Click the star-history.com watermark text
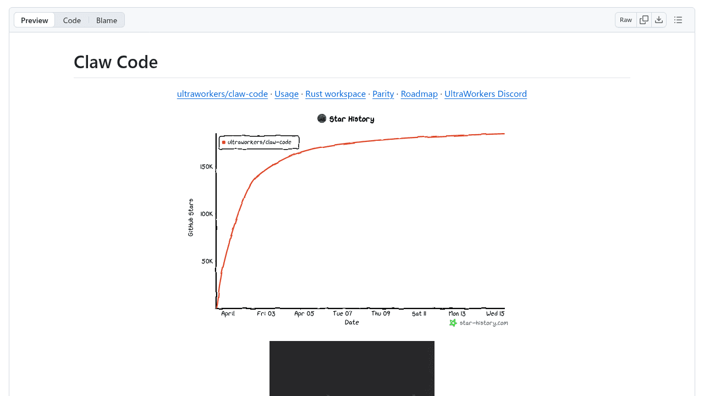 point(483,323)
